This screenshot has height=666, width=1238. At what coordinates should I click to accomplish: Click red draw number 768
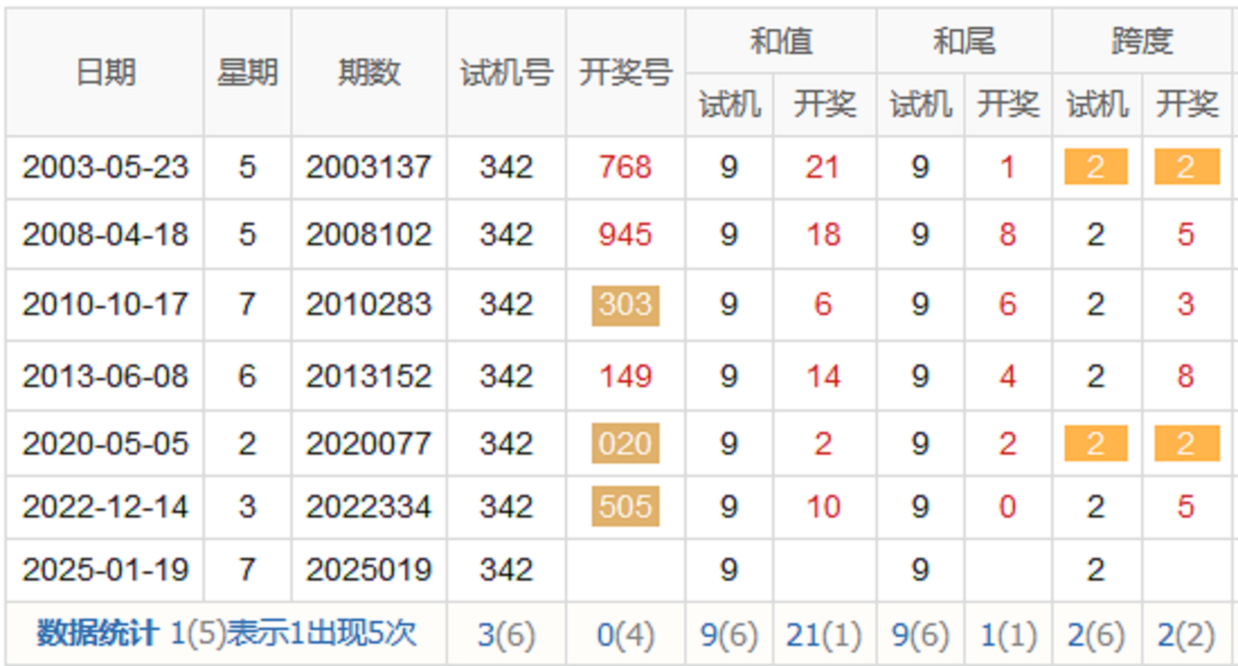(x=625, y=168)
